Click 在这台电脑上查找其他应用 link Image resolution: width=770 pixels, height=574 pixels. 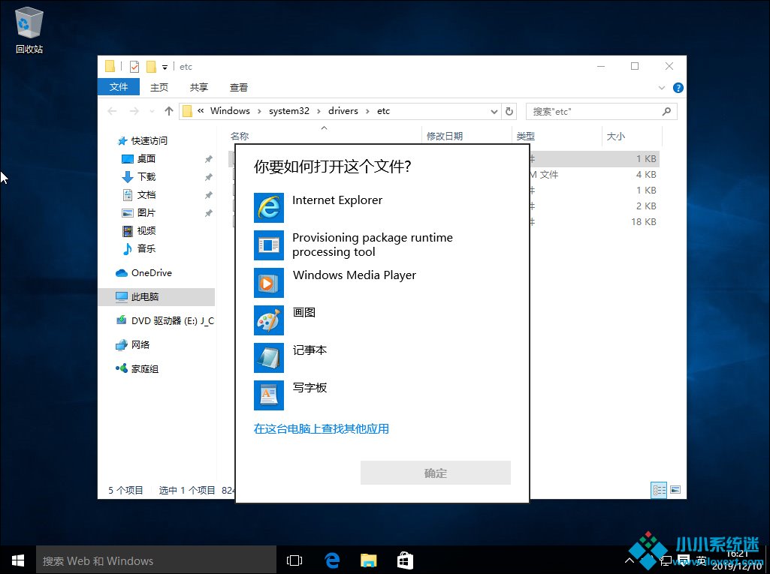point(322,428)
